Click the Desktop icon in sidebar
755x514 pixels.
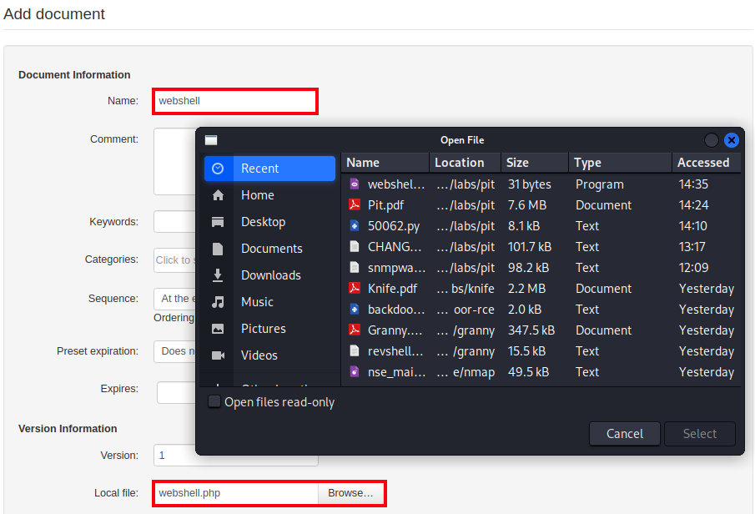(x=218, y=222)
